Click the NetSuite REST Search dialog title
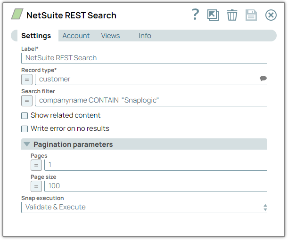Screen dimensions: 288x240 point(72,15)
